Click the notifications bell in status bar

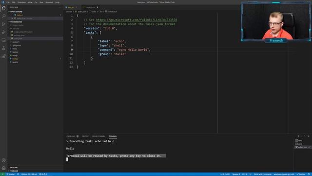pyautogui.click(x=309, y=174)
